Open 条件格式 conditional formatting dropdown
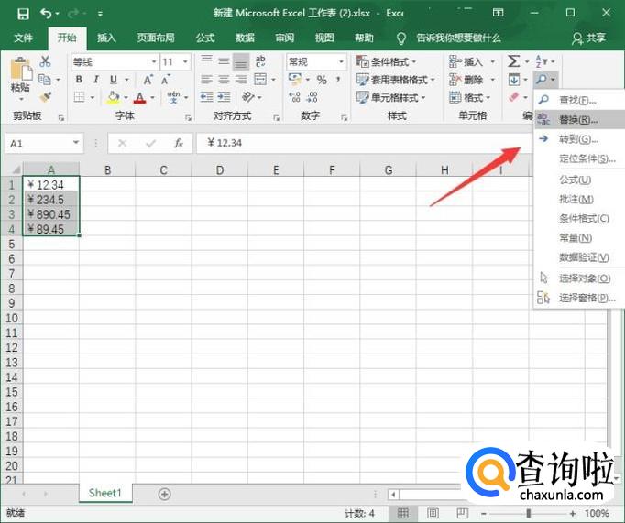Viewport: 625px width, 523px height. point(386,61)
